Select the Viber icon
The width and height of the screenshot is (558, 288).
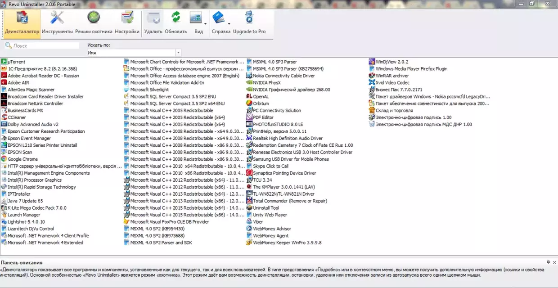coord(249,222)
